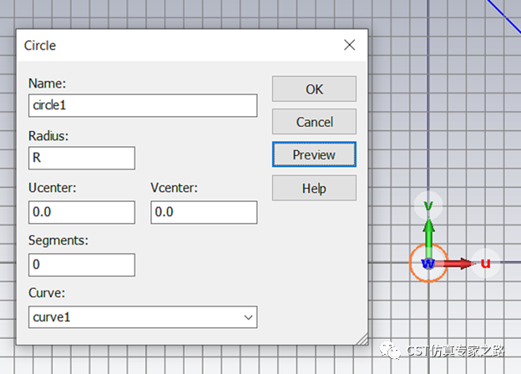Click into the Vcenter value box
521x374 pixels.
[204, 212]
